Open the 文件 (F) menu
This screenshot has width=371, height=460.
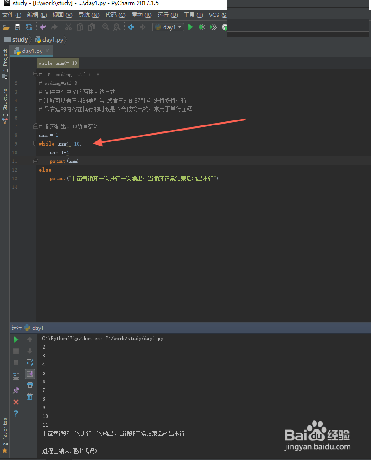(12, 15)
